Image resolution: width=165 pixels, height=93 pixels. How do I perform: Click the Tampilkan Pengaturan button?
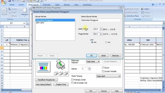click(46, 80)
